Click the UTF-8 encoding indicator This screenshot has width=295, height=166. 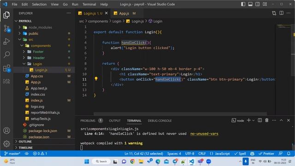(x=189, y=154)
